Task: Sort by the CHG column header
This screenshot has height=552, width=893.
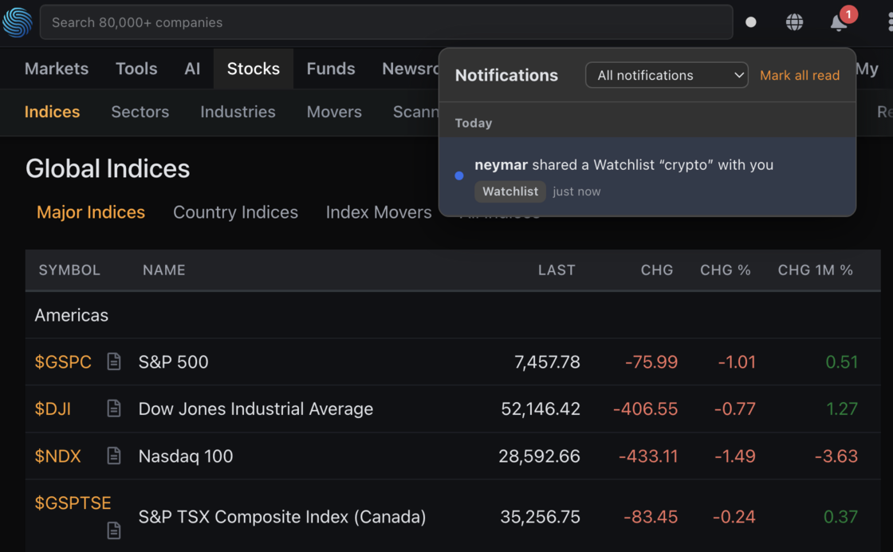Action: point(657,270)
